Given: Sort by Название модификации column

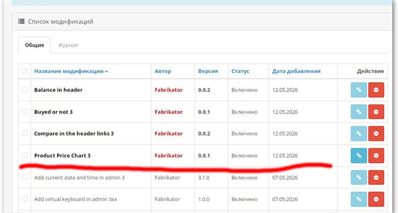Looking at the screenshot, I should [x=71, y=71].
